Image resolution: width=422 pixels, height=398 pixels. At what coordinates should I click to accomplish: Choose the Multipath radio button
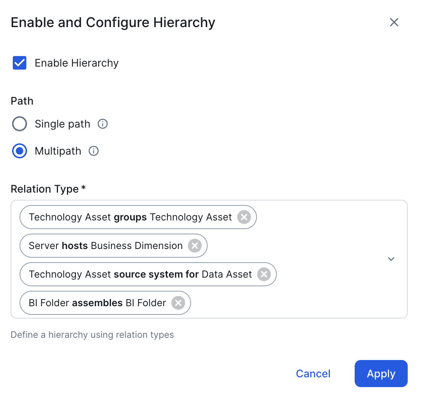click(x=20, y=151)
